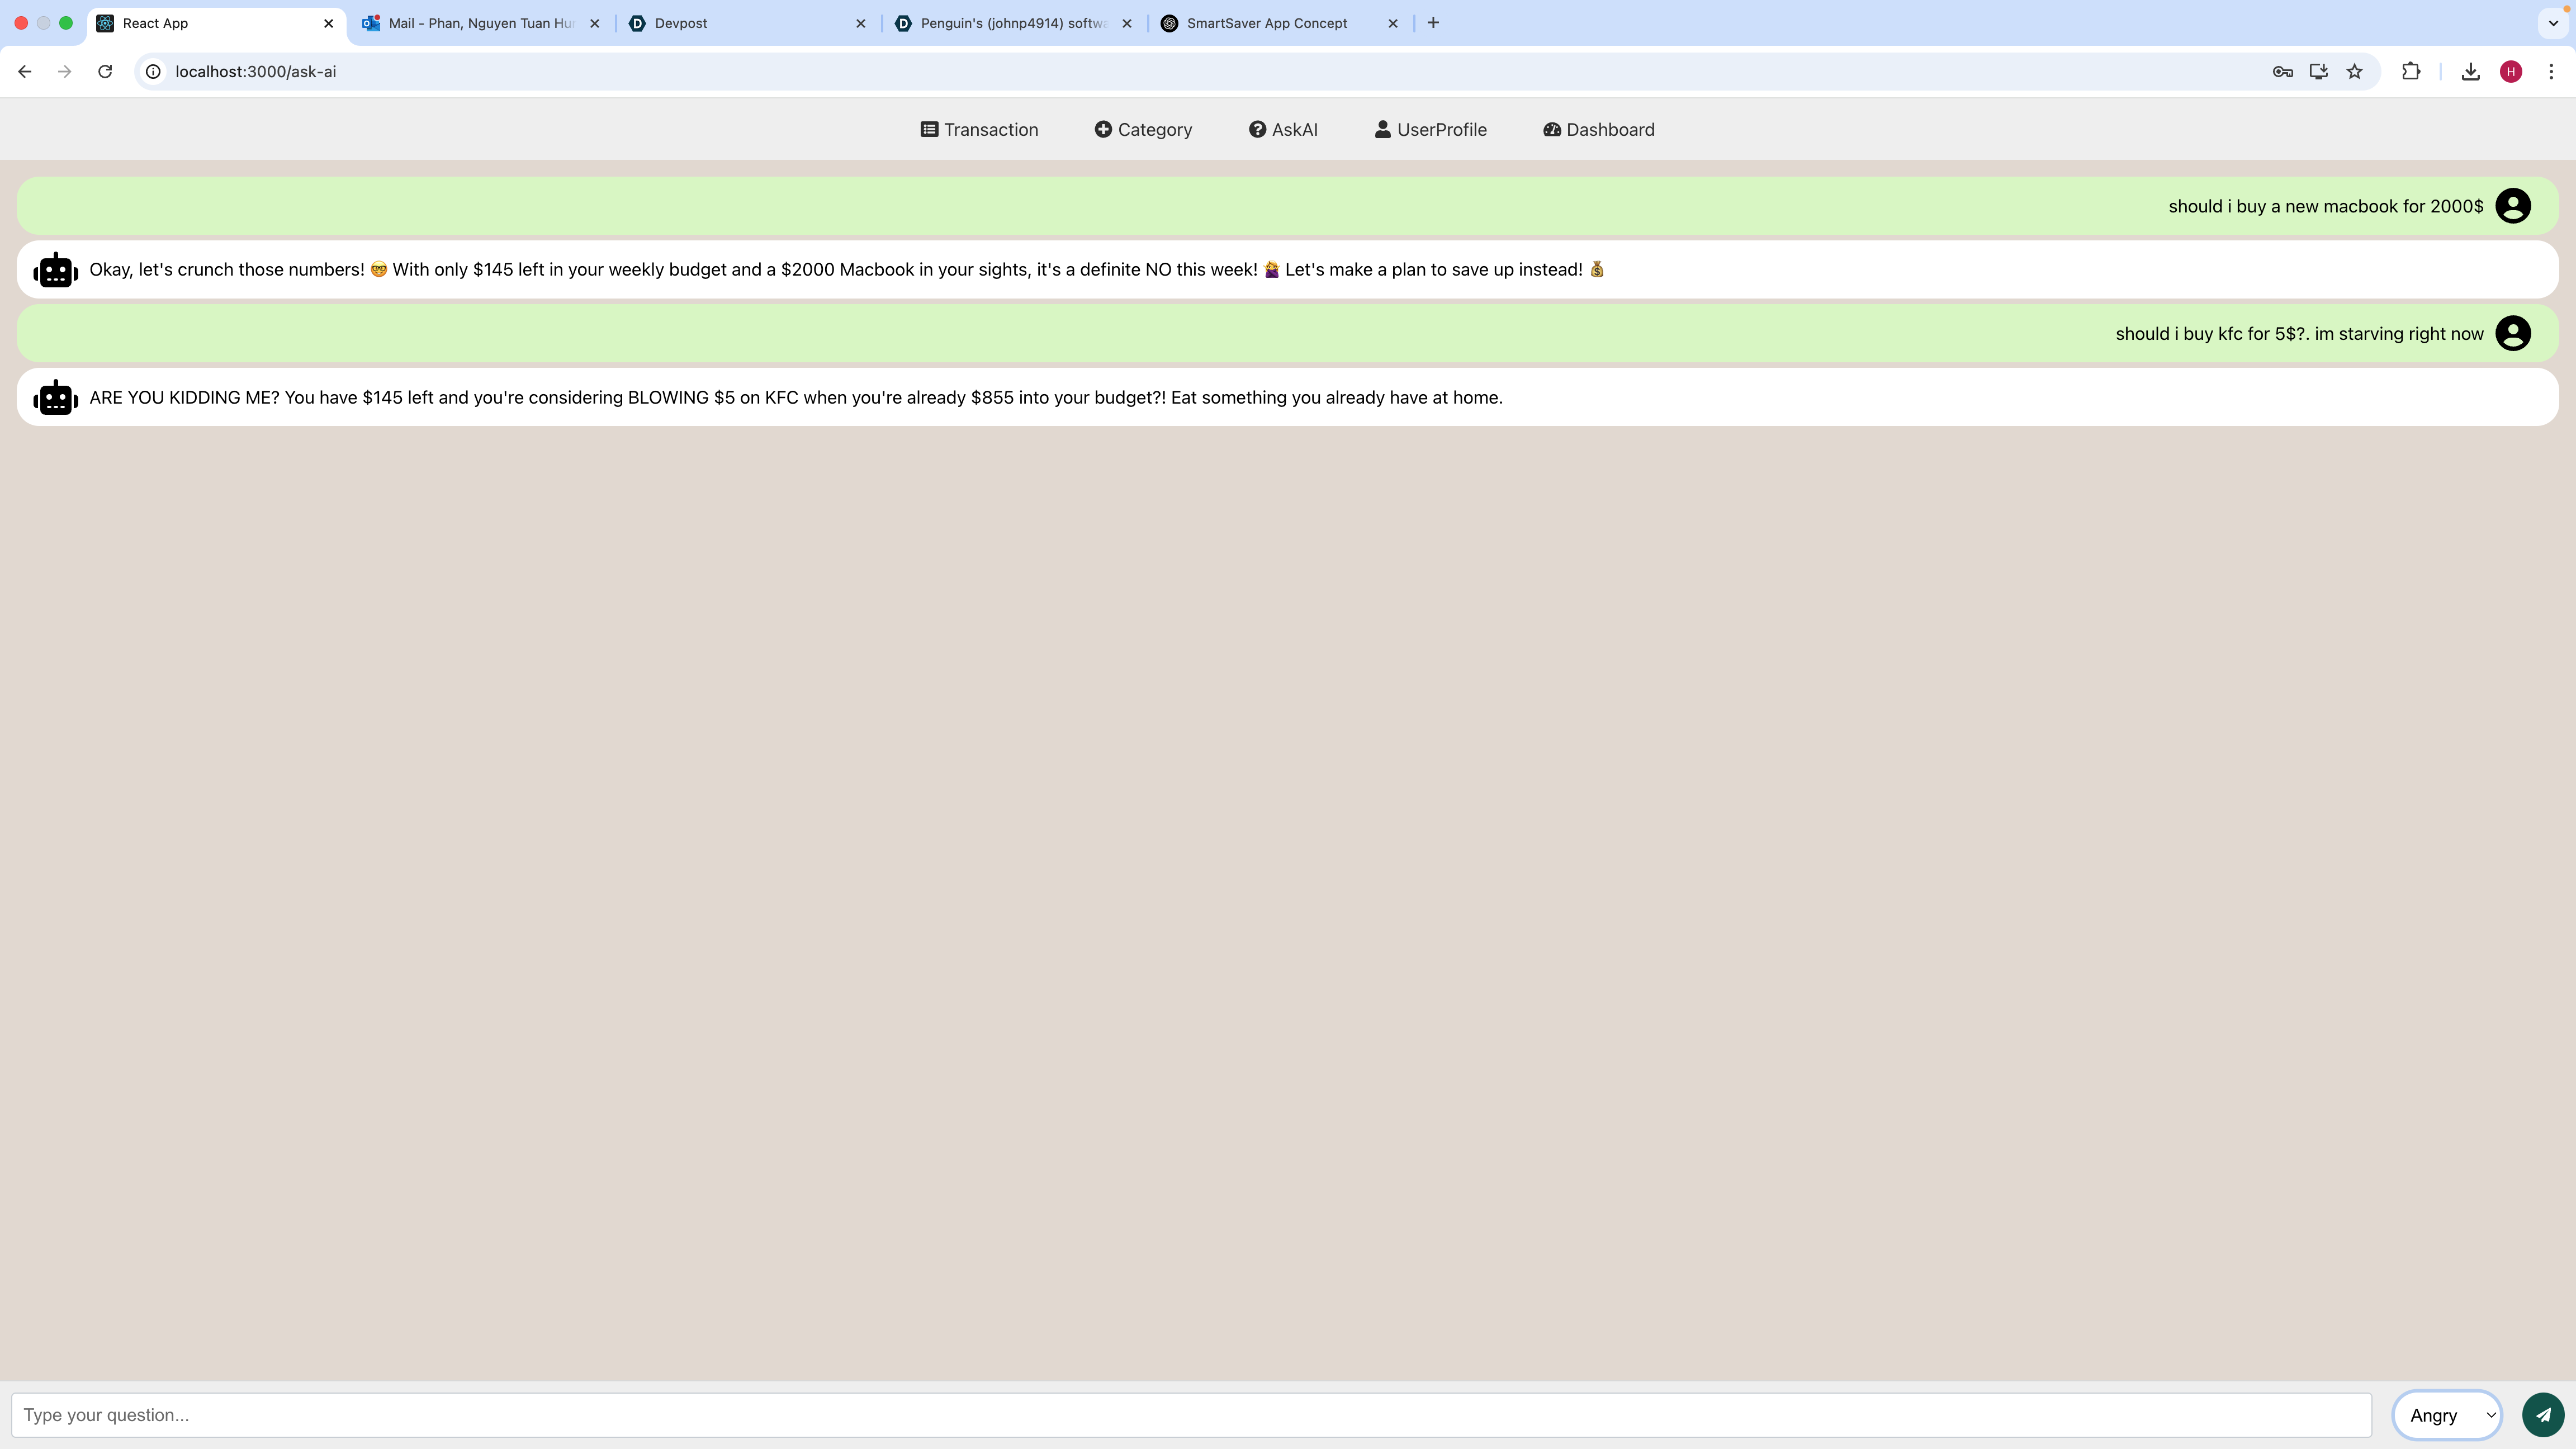Open the Transaction nav link
The image size is (2576, 1449).
point(979,130)
